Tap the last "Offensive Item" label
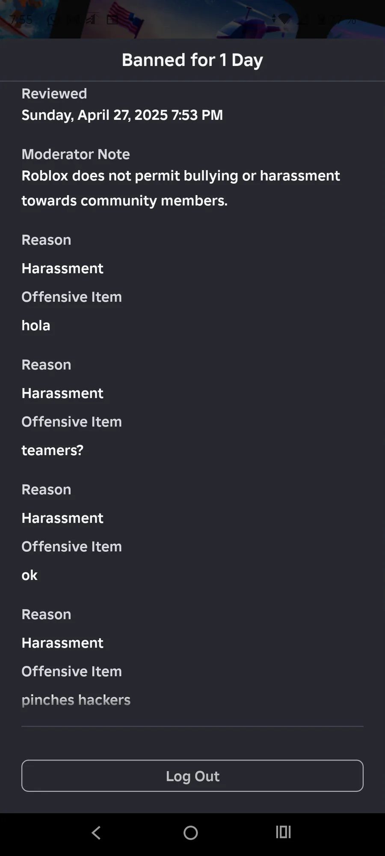This screenshot has width=385, height=856. tap(72, 671)
